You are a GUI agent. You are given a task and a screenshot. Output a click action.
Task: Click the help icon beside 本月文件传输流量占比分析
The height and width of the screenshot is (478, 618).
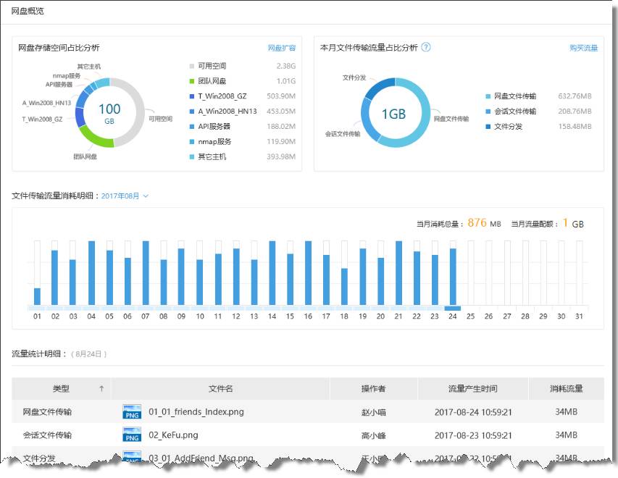click(426, 48)
